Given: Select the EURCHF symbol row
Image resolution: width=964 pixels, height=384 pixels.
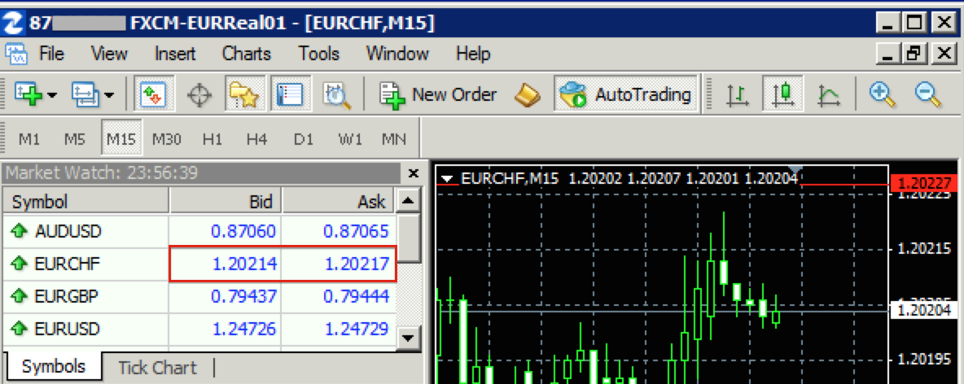Looking at the screenshot, I should pos(199,264).
